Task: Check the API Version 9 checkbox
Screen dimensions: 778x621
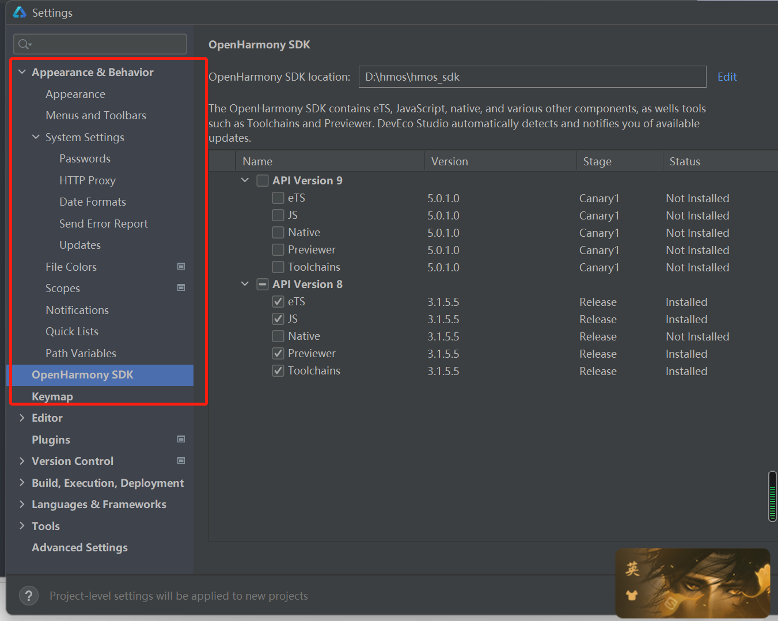Action: pos(263,180)
